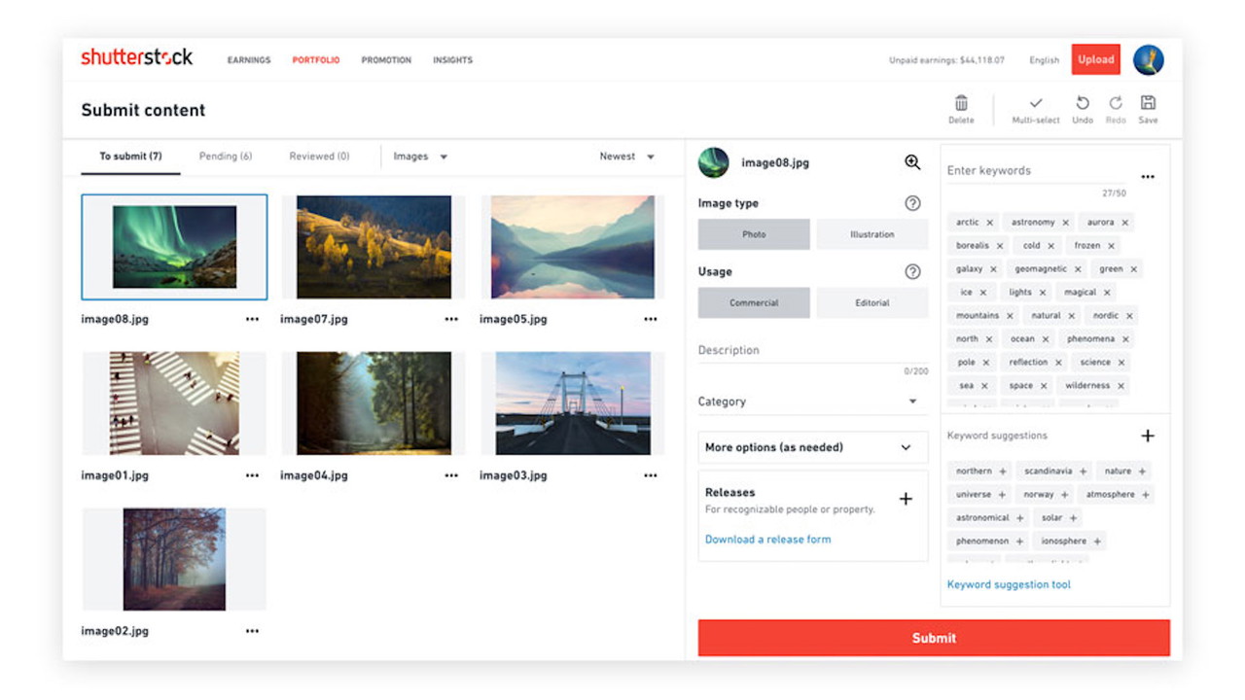Open the Category dropdown
The image size is (1245, 700).
pos(812,402)
